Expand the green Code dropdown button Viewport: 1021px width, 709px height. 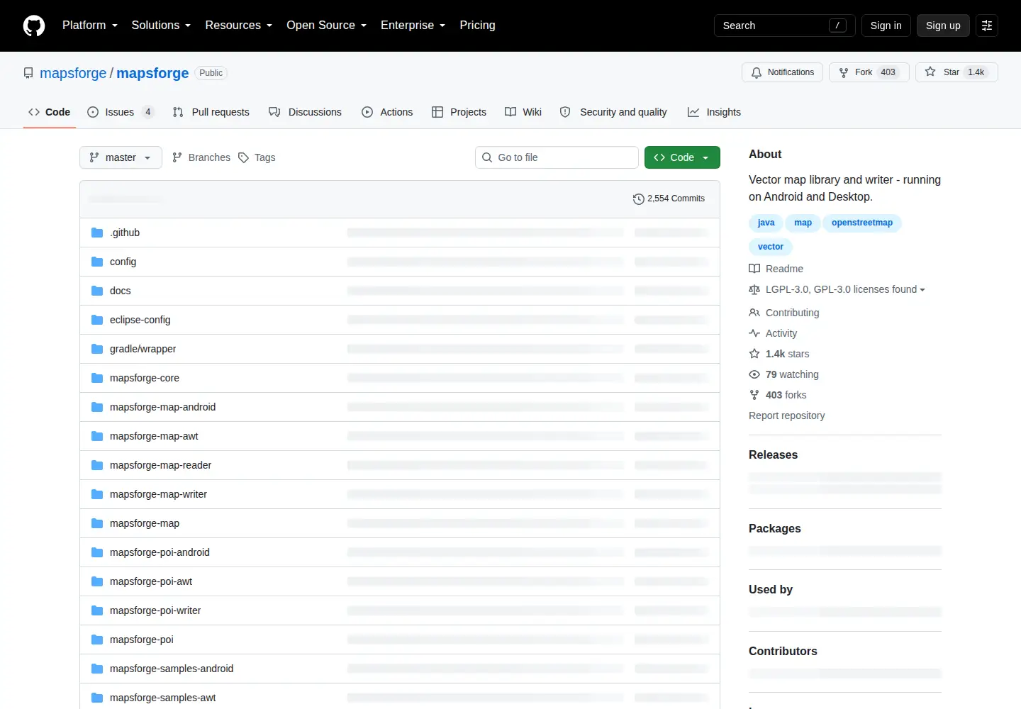[682, 157]
